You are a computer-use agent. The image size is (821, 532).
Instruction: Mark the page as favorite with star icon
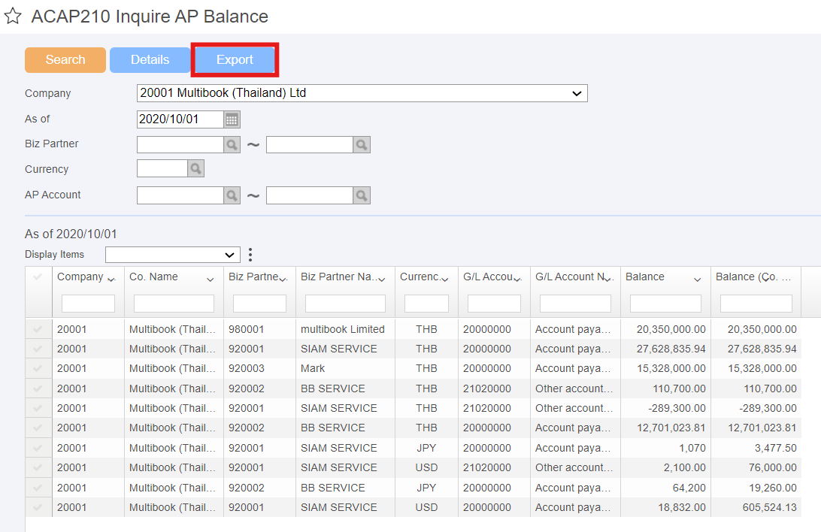(x=13, y=17)
